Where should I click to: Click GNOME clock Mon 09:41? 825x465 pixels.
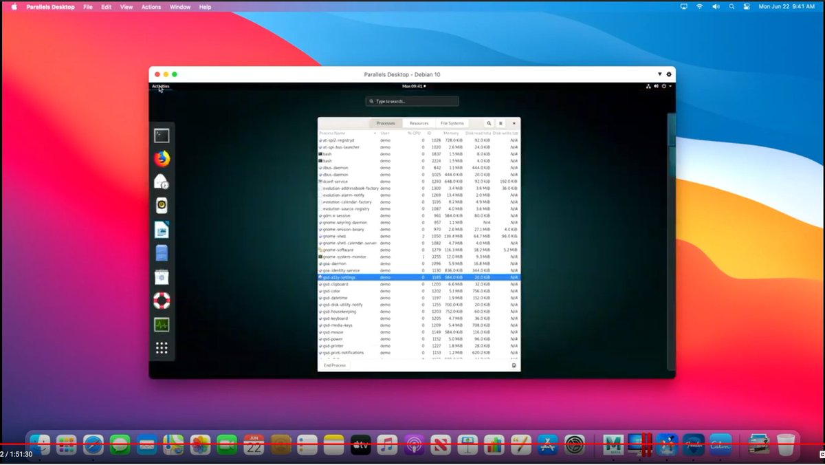point(413,86)
